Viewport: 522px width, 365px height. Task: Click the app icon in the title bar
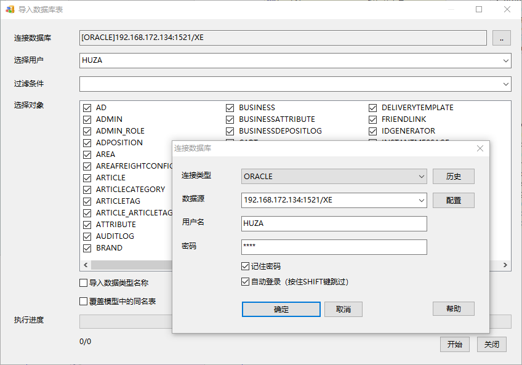[10, 9]
